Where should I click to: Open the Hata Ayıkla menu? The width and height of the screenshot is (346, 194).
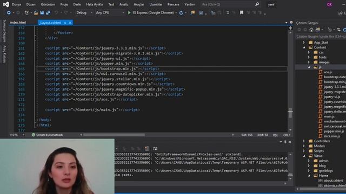[94, 4]
